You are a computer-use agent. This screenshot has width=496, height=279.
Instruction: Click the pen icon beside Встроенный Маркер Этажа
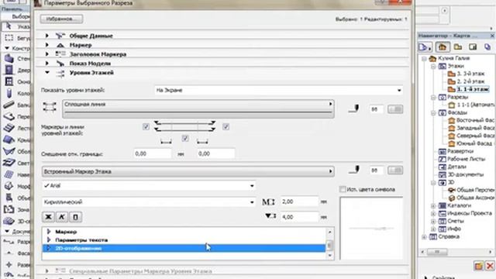(x=354, y=170)
